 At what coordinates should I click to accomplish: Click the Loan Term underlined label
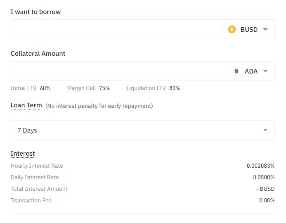[x=26, y=105]
